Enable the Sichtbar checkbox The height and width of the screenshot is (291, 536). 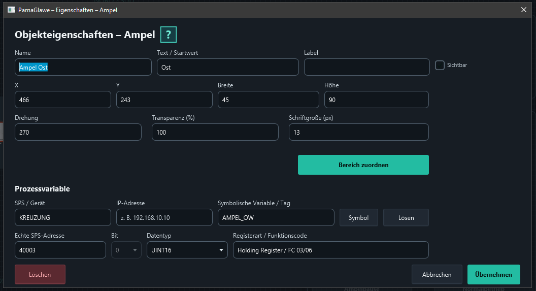point(440,65)
